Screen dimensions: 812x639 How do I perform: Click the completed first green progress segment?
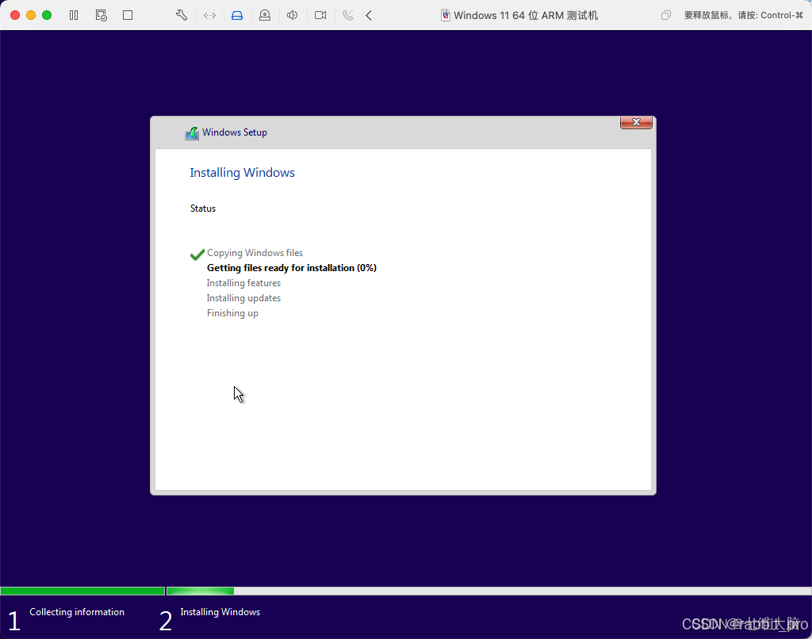[82, 591]
